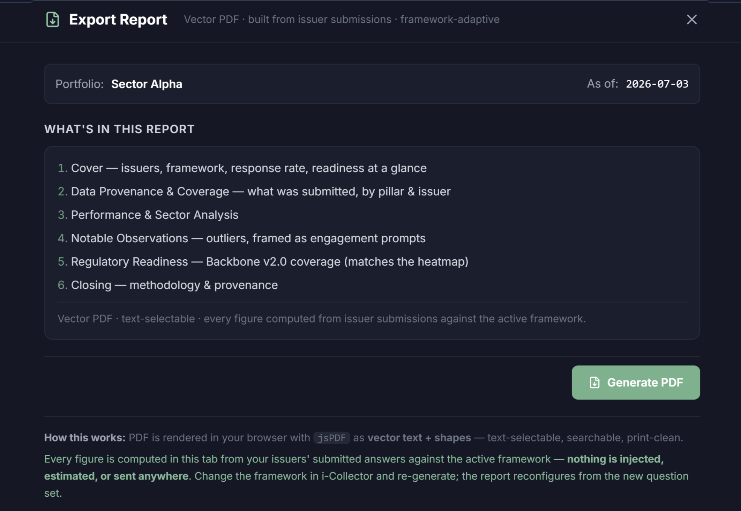Click Performance & Sector Analysis item

(148, 215)
